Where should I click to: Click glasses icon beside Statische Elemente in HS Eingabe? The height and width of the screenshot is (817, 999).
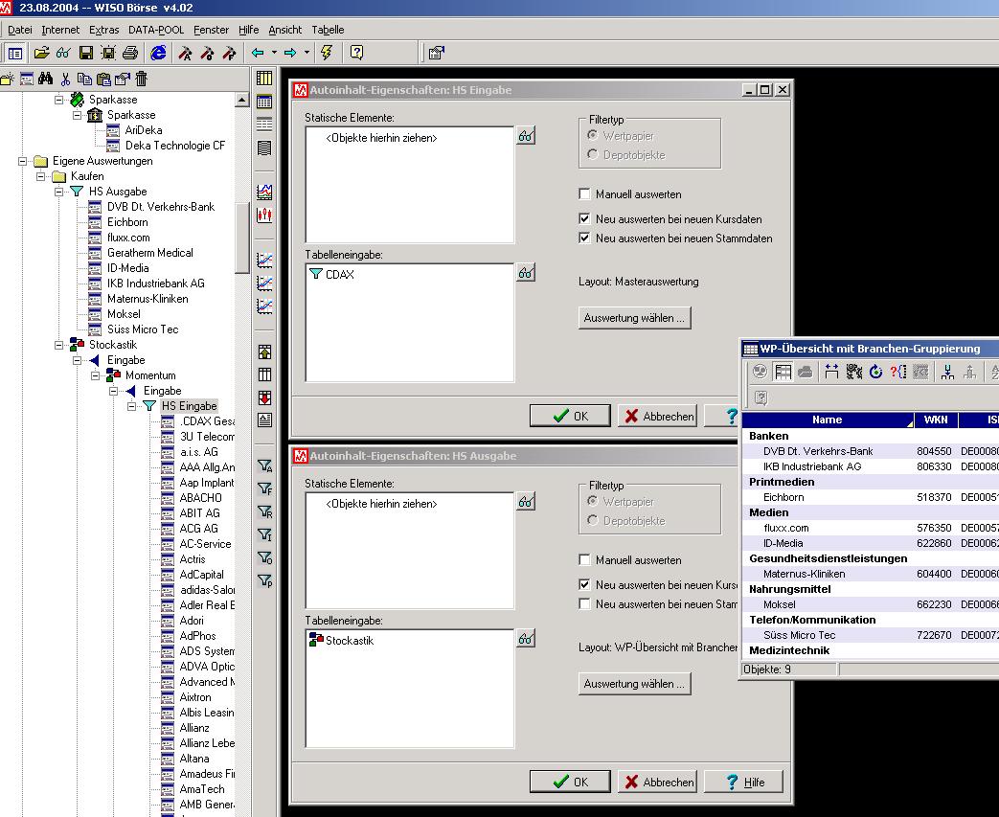pyautogui.click(x=526, y=135)
